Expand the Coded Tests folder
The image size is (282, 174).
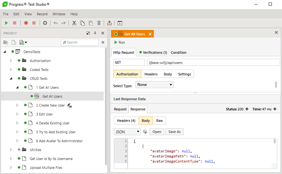tap(11, 70)
